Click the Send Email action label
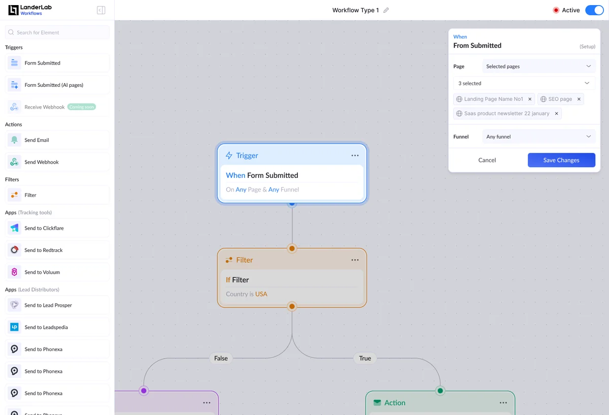 37,140
